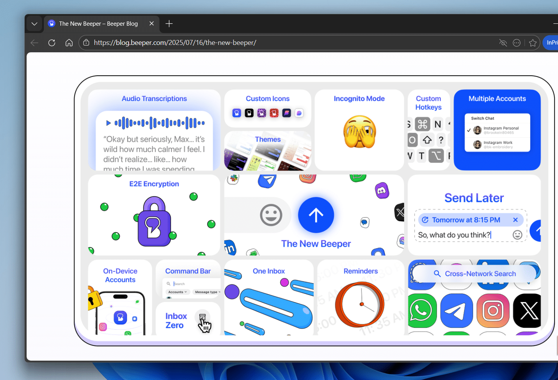Click the "Send Later" heading
The width and height of the screenshot is (558, 380).
[474, 198]
